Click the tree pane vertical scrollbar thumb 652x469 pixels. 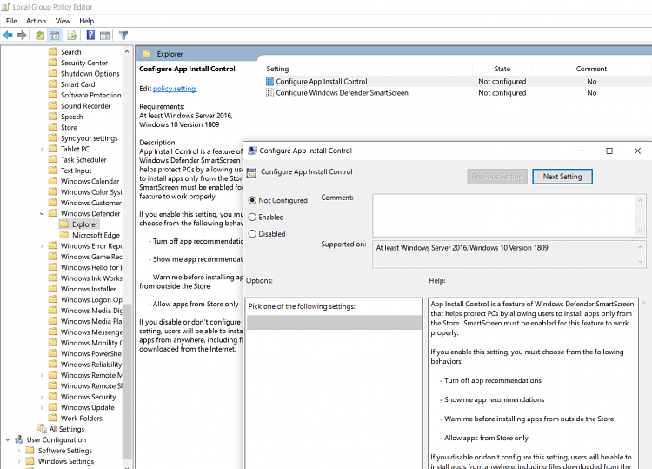[x=127, y=381]
